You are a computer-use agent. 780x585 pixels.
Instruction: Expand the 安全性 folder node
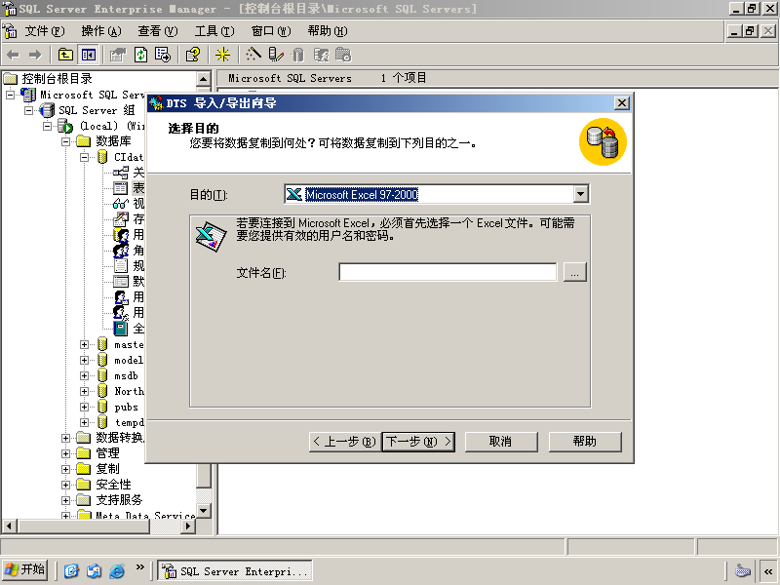point(65,485)
